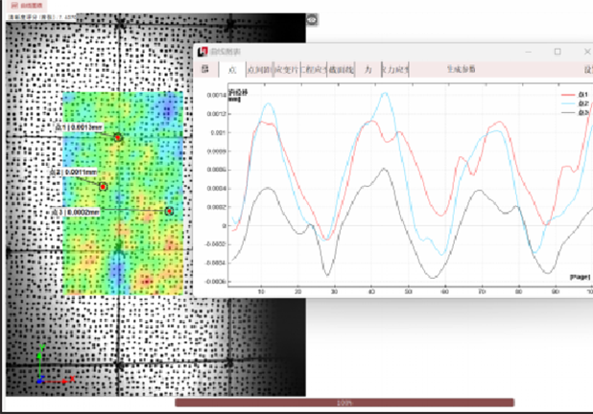Viewport: 593px width, 414px height.
Task: Toggle 点3 gray series in legend
Action: point(576,112)
